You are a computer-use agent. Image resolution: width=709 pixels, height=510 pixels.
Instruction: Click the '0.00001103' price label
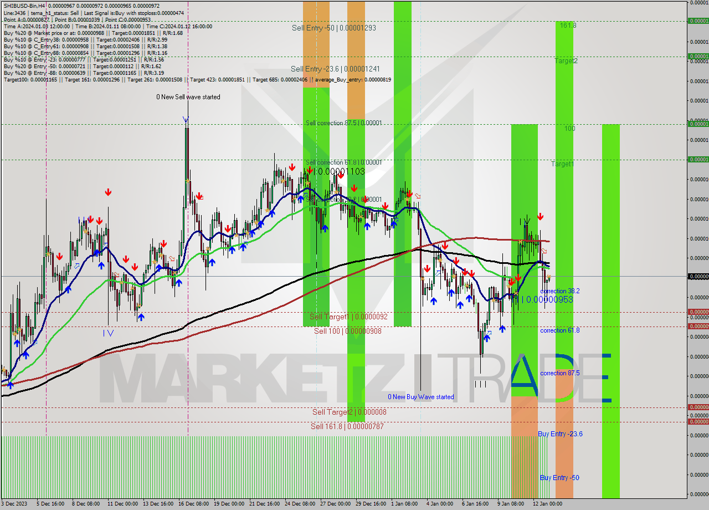(x=342, y=172)
